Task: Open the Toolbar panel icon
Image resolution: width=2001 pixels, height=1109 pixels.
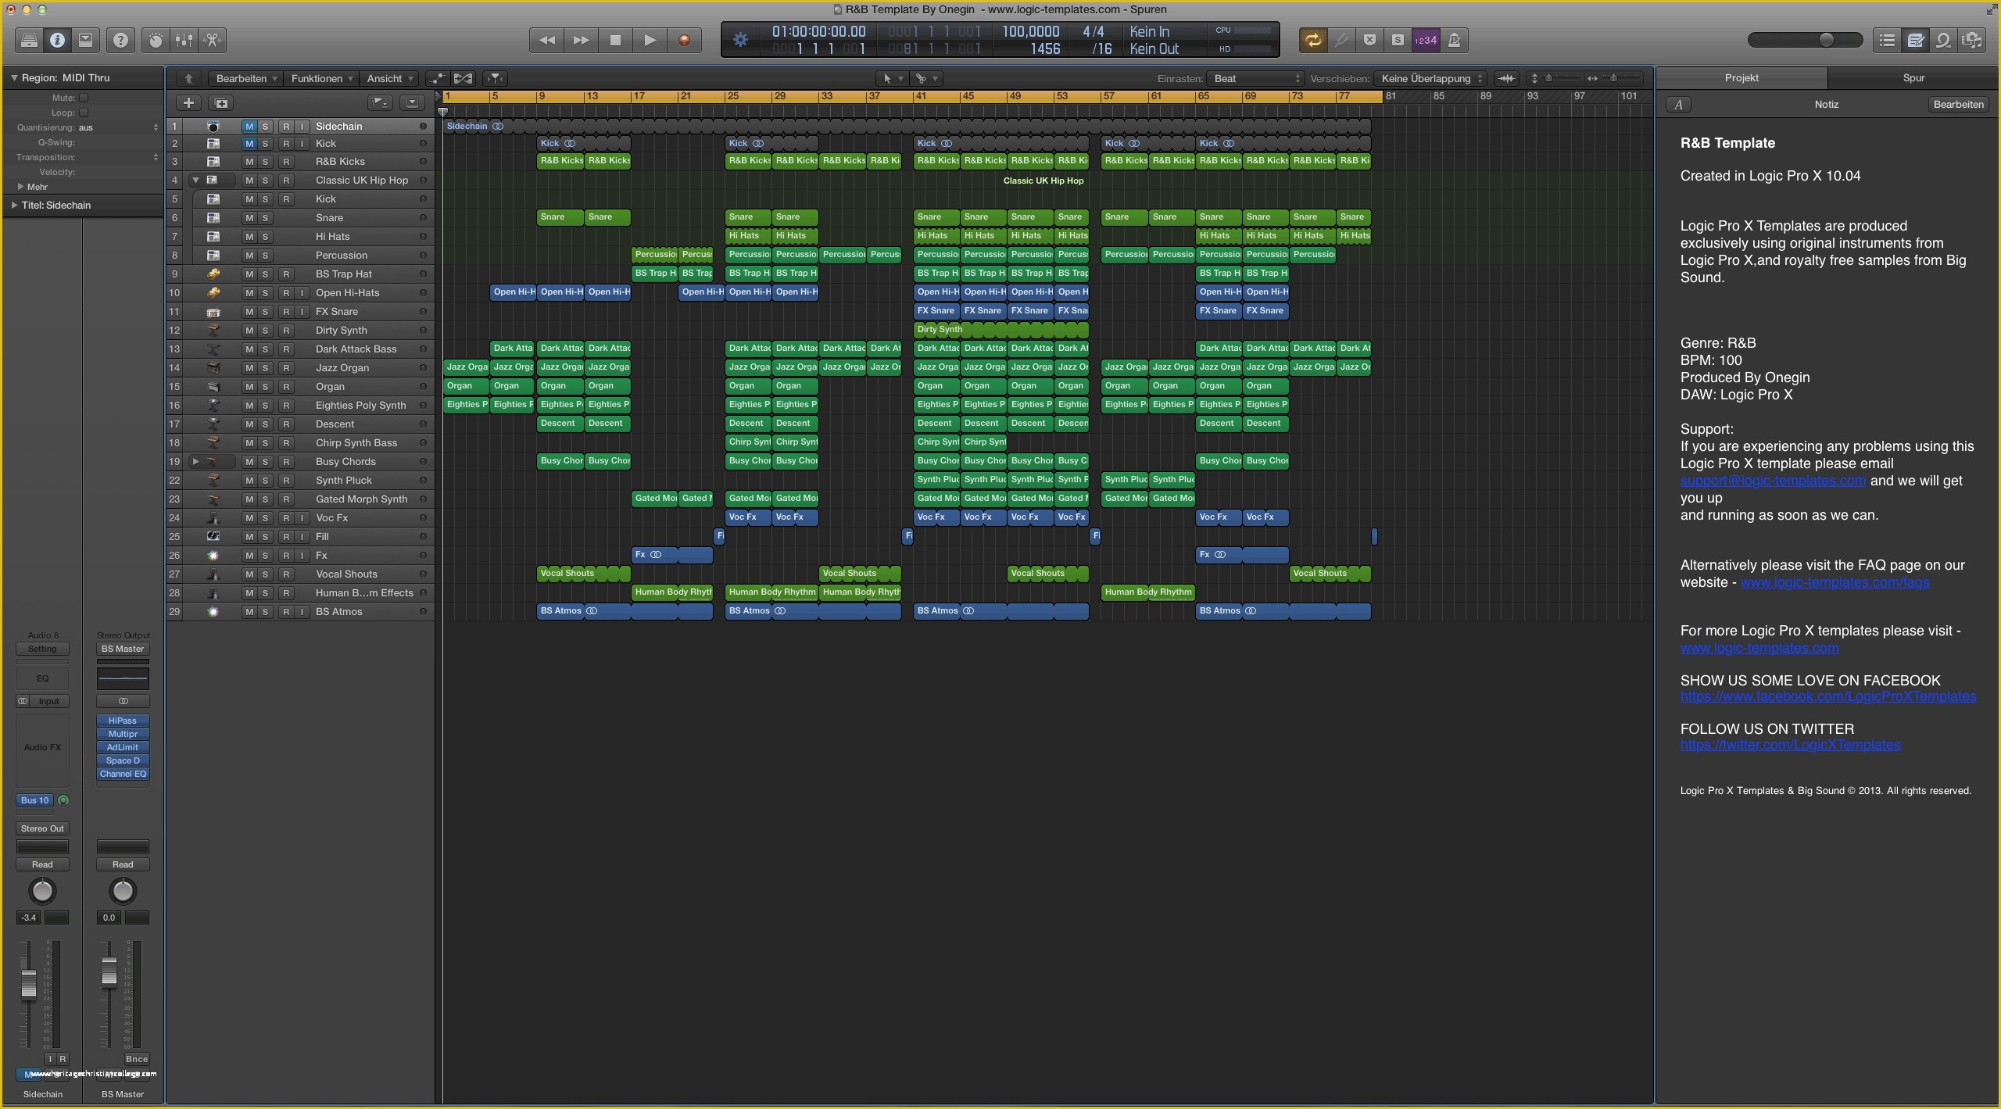Action: click(86, 40)
